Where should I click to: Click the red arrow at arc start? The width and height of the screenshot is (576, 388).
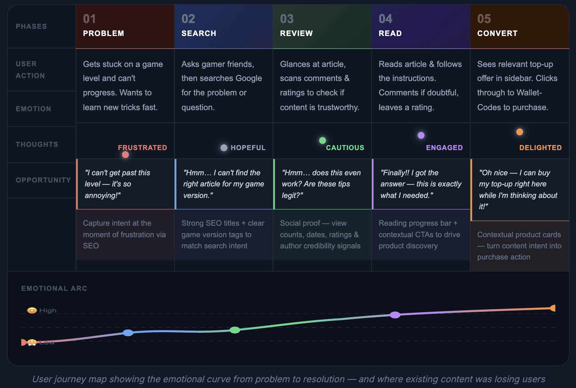[x=24, y=342]
